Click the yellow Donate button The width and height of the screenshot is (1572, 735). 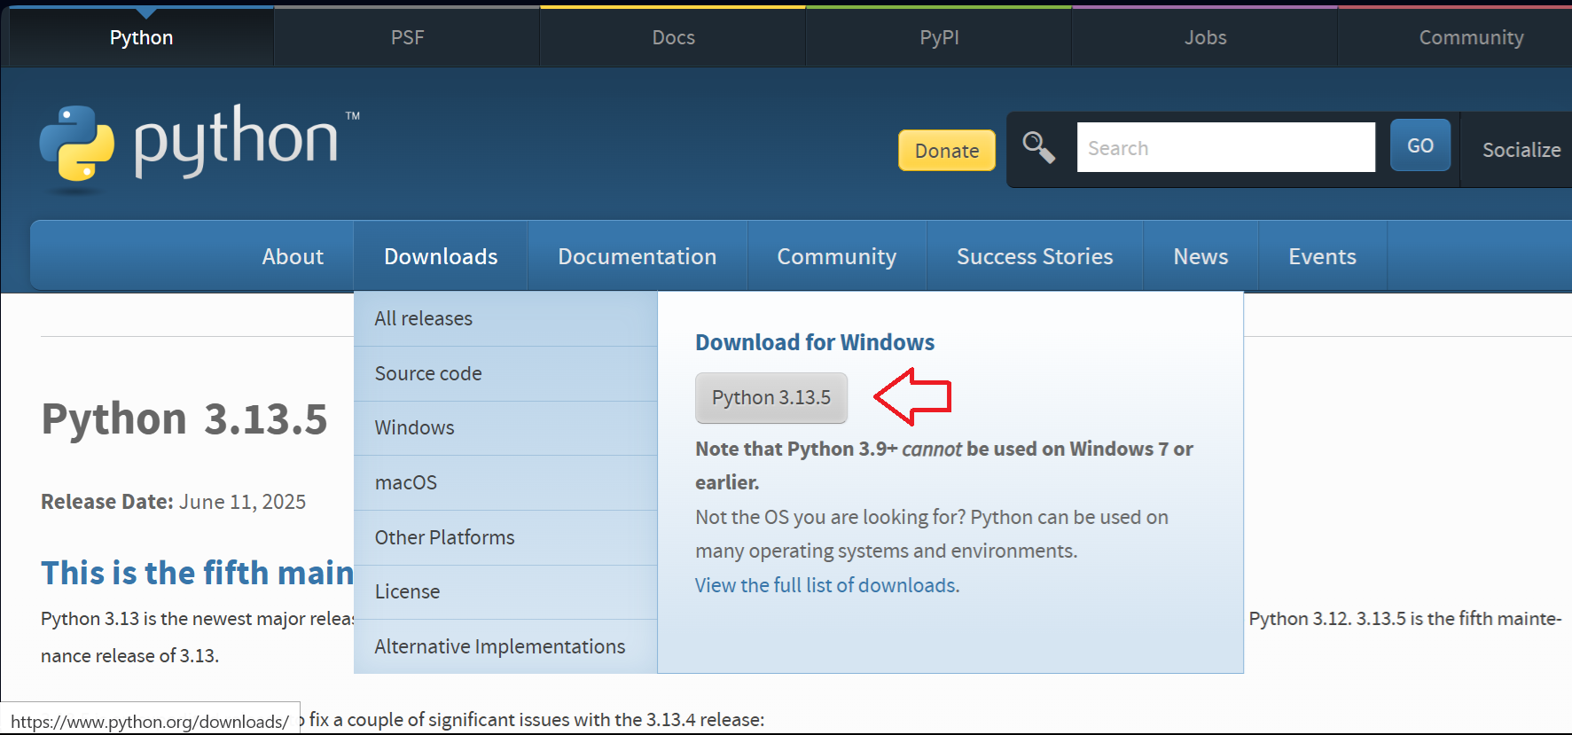[946, 151]
